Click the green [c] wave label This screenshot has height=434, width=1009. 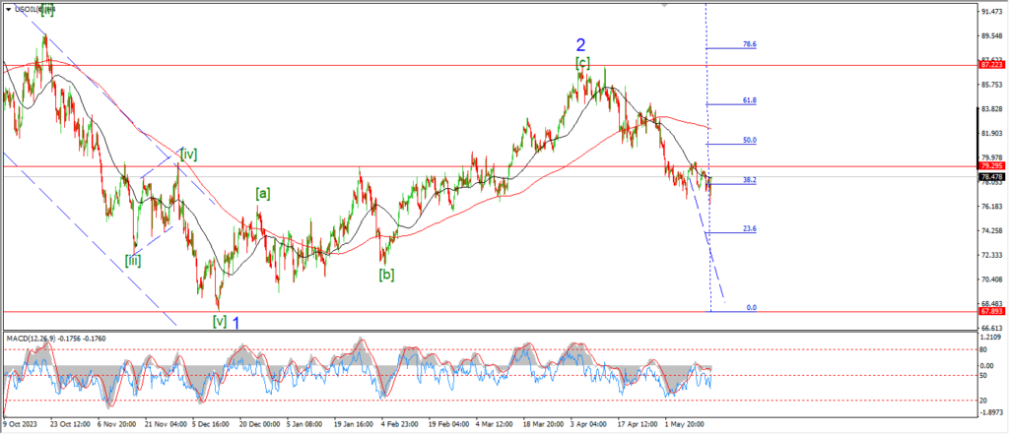[583, 63]
